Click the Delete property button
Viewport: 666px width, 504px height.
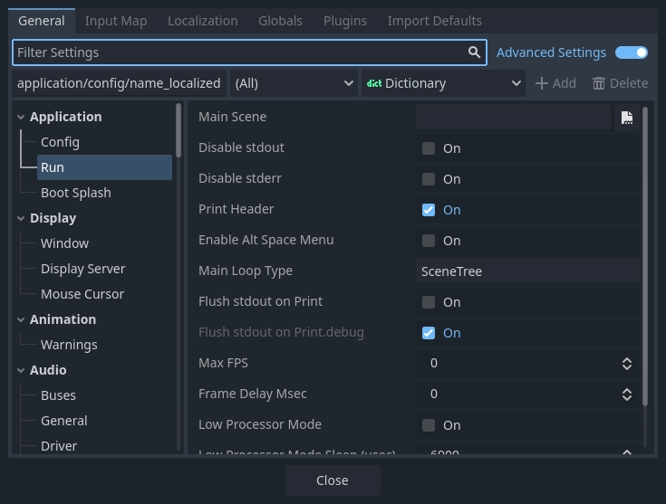coord(620,83)
